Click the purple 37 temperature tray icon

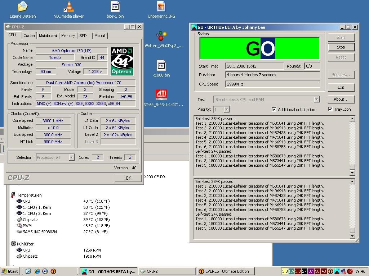(x=311, y=271)
